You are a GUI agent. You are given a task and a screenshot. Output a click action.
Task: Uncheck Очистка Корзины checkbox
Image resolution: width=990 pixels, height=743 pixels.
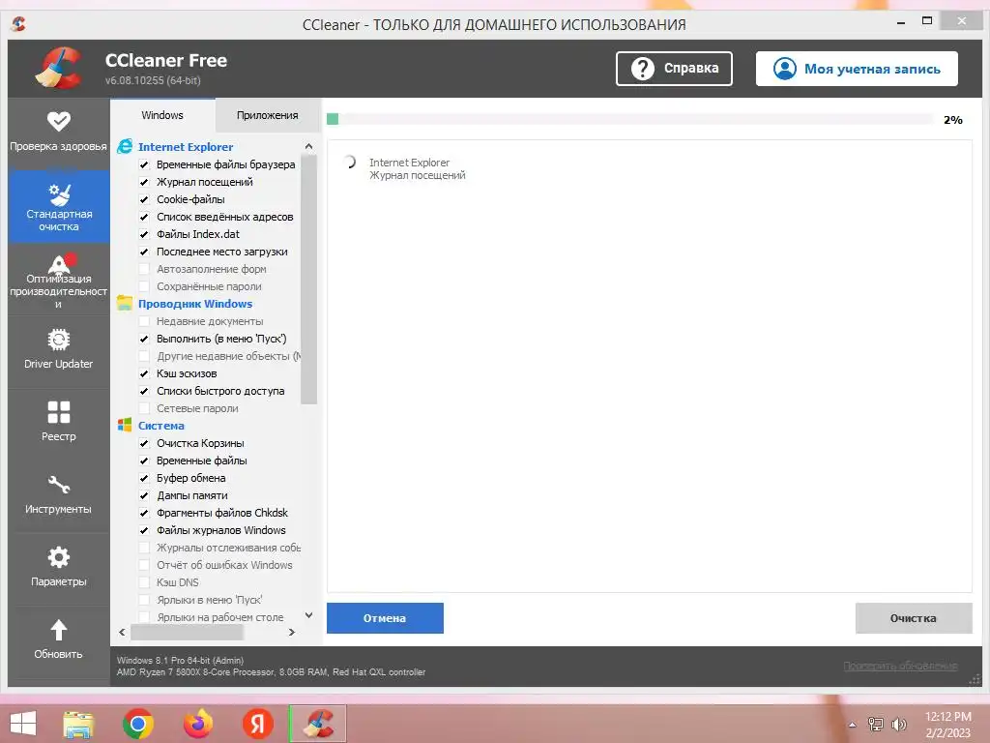click(144, 443)
